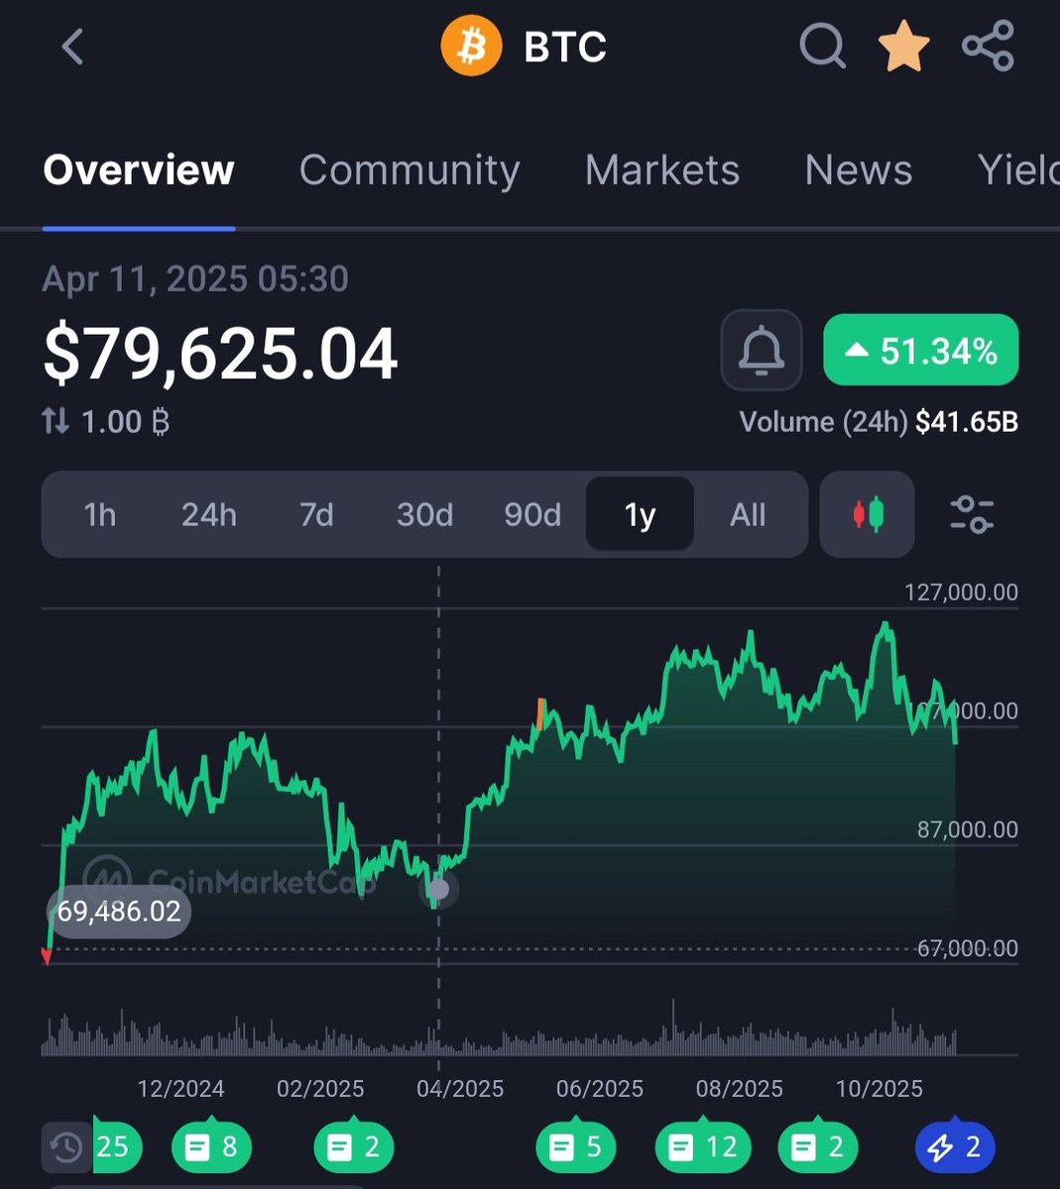The width and height of the screenshot is (1060, 1189).
Task: Tap the 02/2025 date axis label
Action: (x=320, y=1089)
